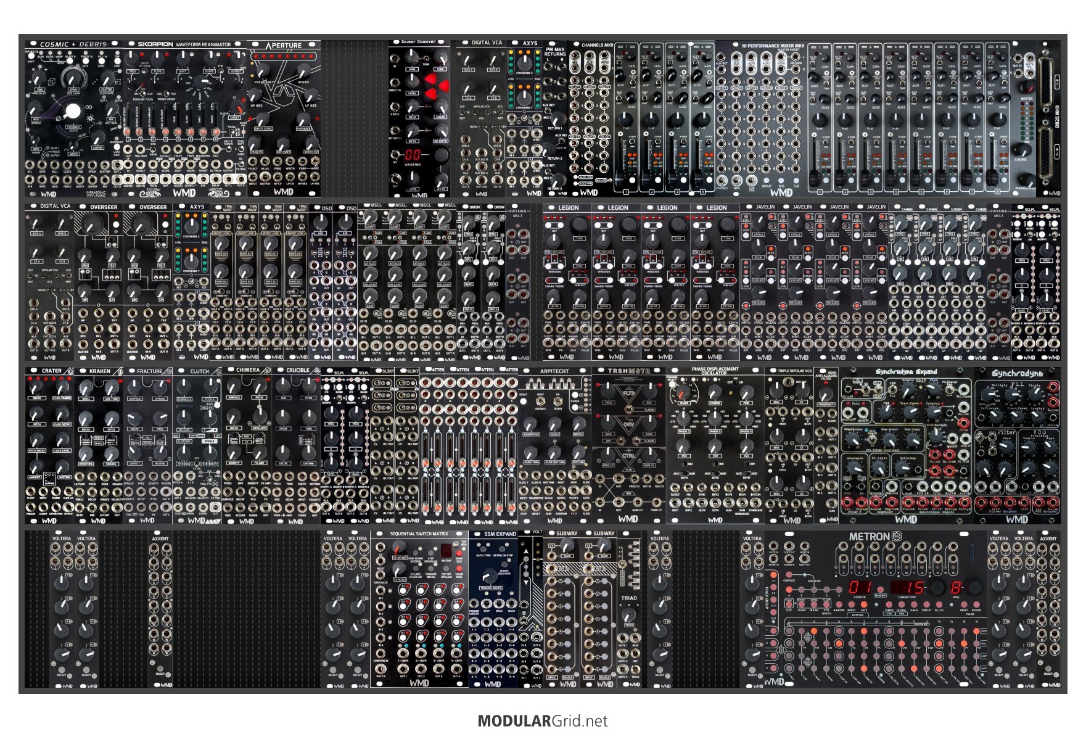Click the red "00" WAVETABLE display on Geiser Counter
Viewport: 1086px width, 734px height.
(x=413, y=155)
